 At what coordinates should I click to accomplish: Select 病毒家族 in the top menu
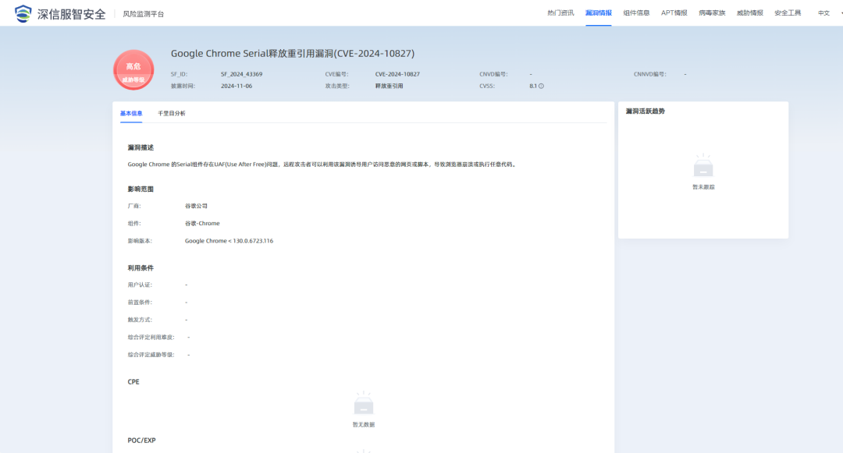point(712,13)
